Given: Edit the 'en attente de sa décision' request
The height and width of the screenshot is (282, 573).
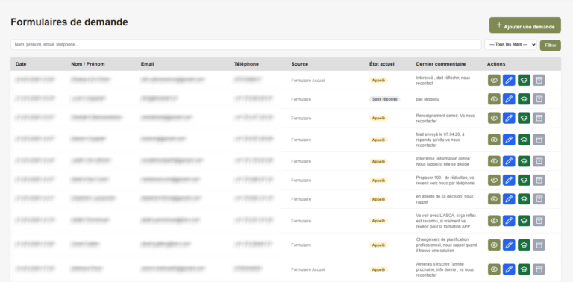Looking at the screenshot, I should pyautogui.click(x=509, y=199).
